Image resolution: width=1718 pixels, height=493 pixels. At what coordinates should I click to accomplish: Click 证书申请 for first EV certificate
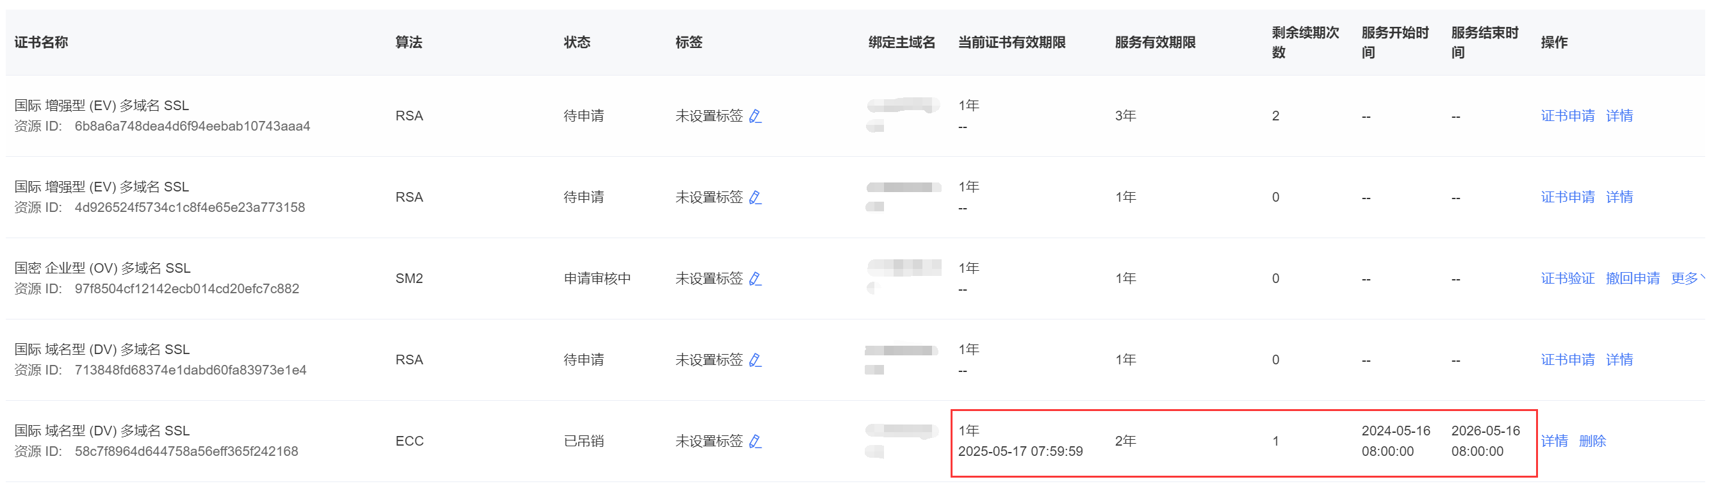pyautogui.click(x=1567, y=116)
